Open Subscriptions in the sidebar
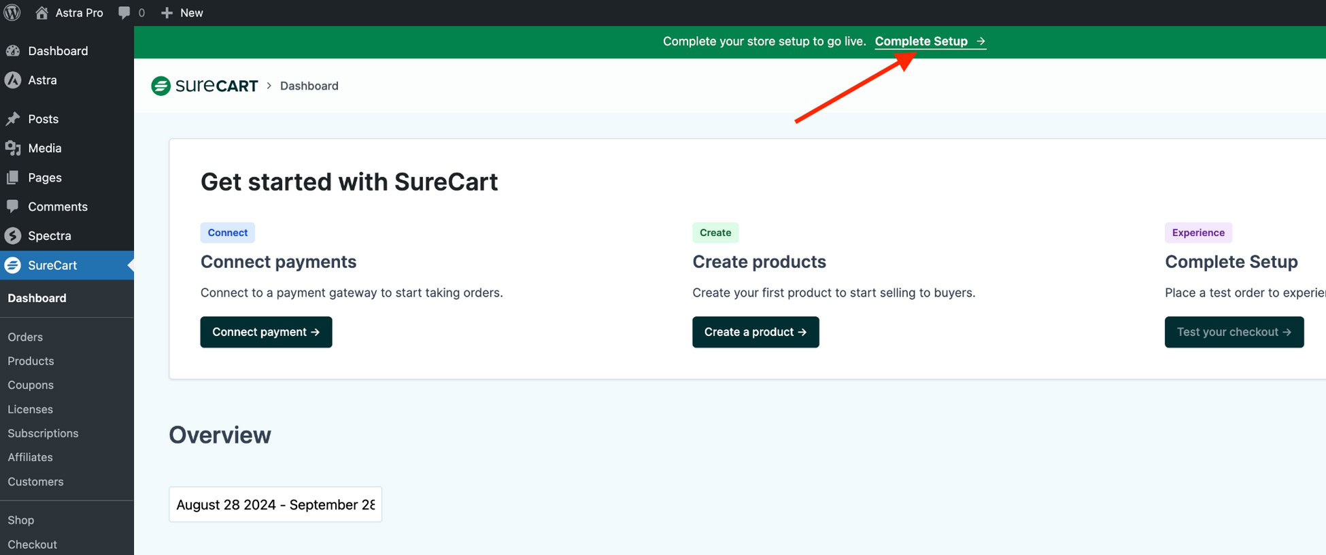Screen dimensions: 1326x555 [x=43, y=433]
